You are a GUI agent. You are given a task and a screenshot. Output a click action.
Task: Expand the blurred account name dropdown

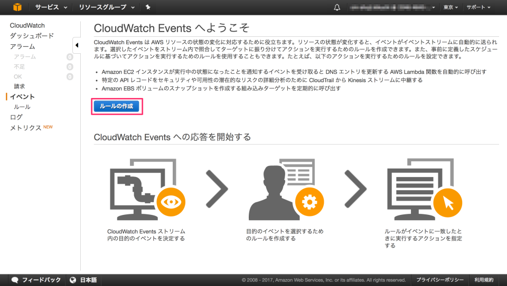pos(392,7)
